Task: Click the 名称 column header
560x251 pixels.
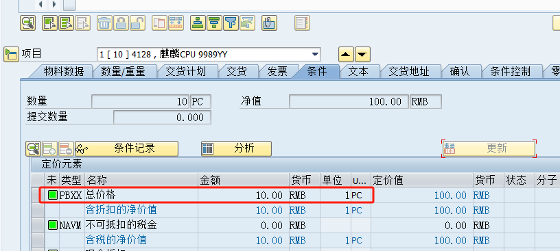Action: [141, 180]
